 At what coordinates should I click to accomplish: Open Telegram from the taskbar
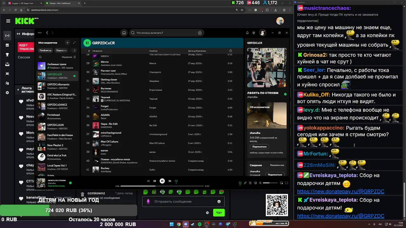[x=227, y=224]
